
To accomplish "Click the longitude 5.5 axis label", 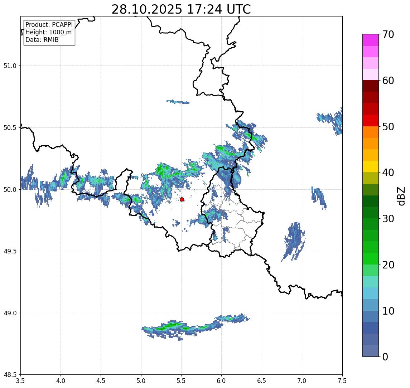I will pyautogui.click(x=182, y=380).
